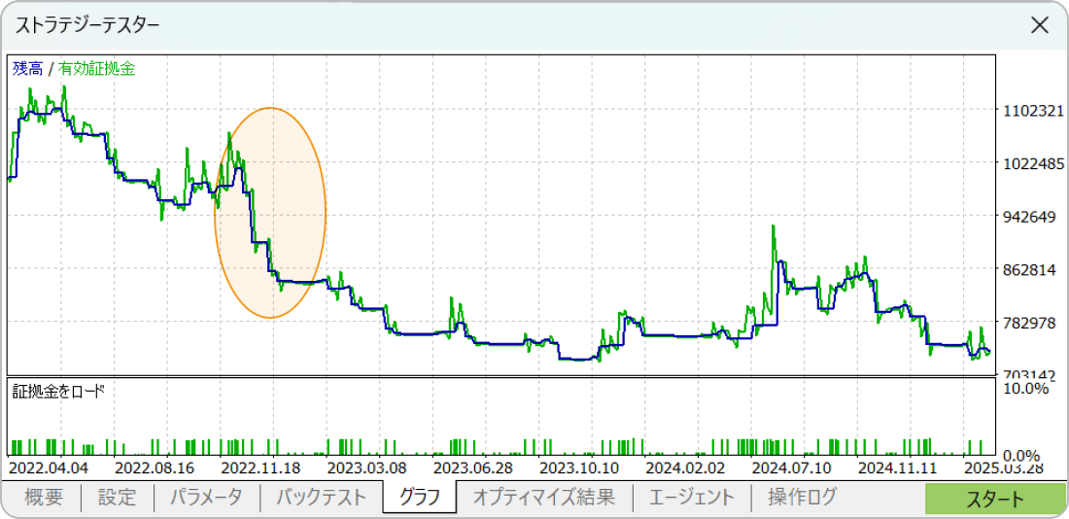
Task: Click the 1102321 value on the price axis
Action: click(x=1031, y=111)
